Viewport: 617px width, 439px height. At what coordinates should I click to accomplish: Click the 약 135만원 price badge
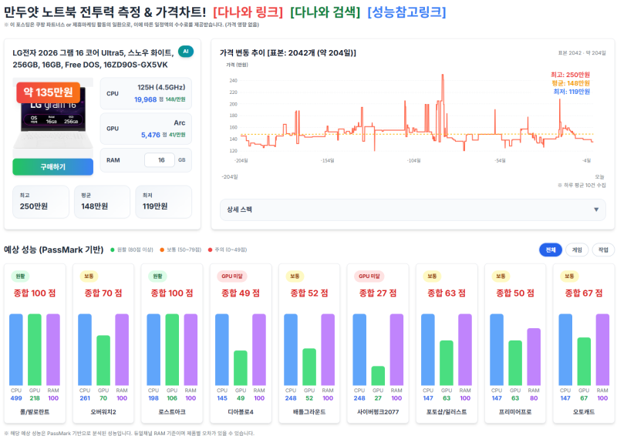(49, 92)
